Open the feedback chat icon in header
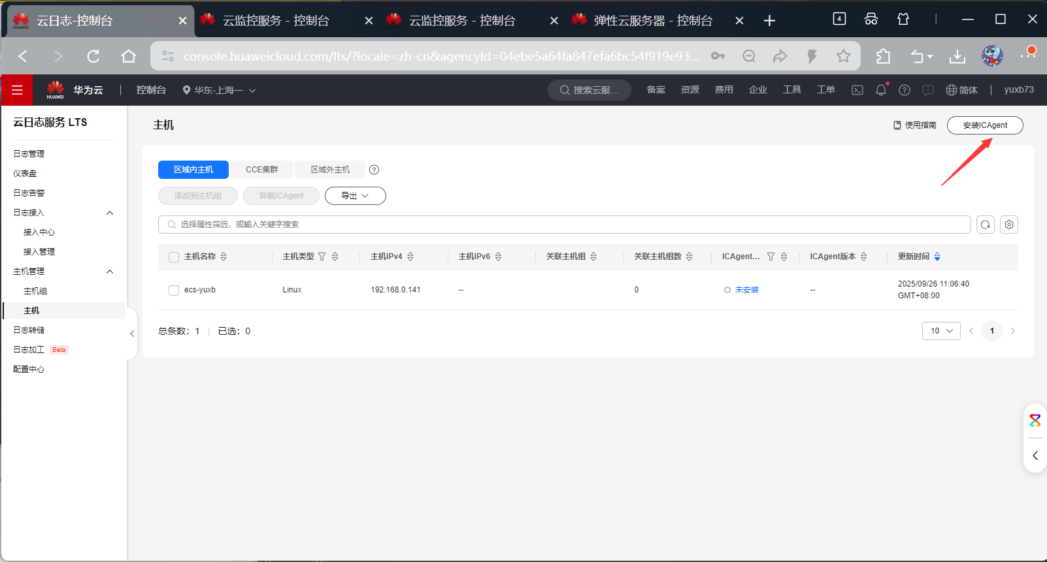 coord(928,90)
